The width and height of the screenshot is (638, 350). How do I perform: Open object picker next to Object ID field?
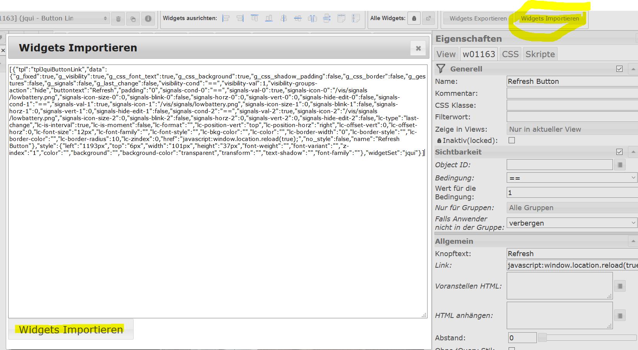[620, 165]
